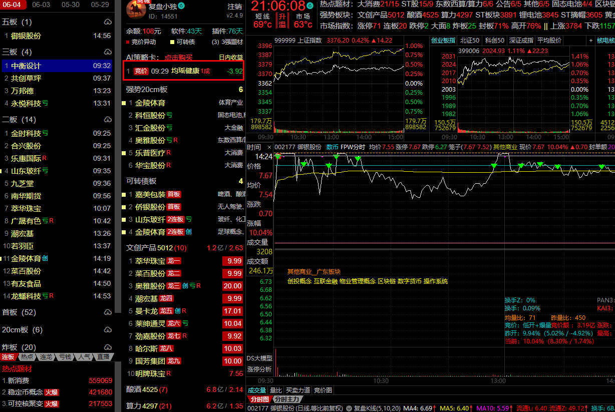Select the 平均股价 tab
Viewport: 615px width, 412px height.
549,40
